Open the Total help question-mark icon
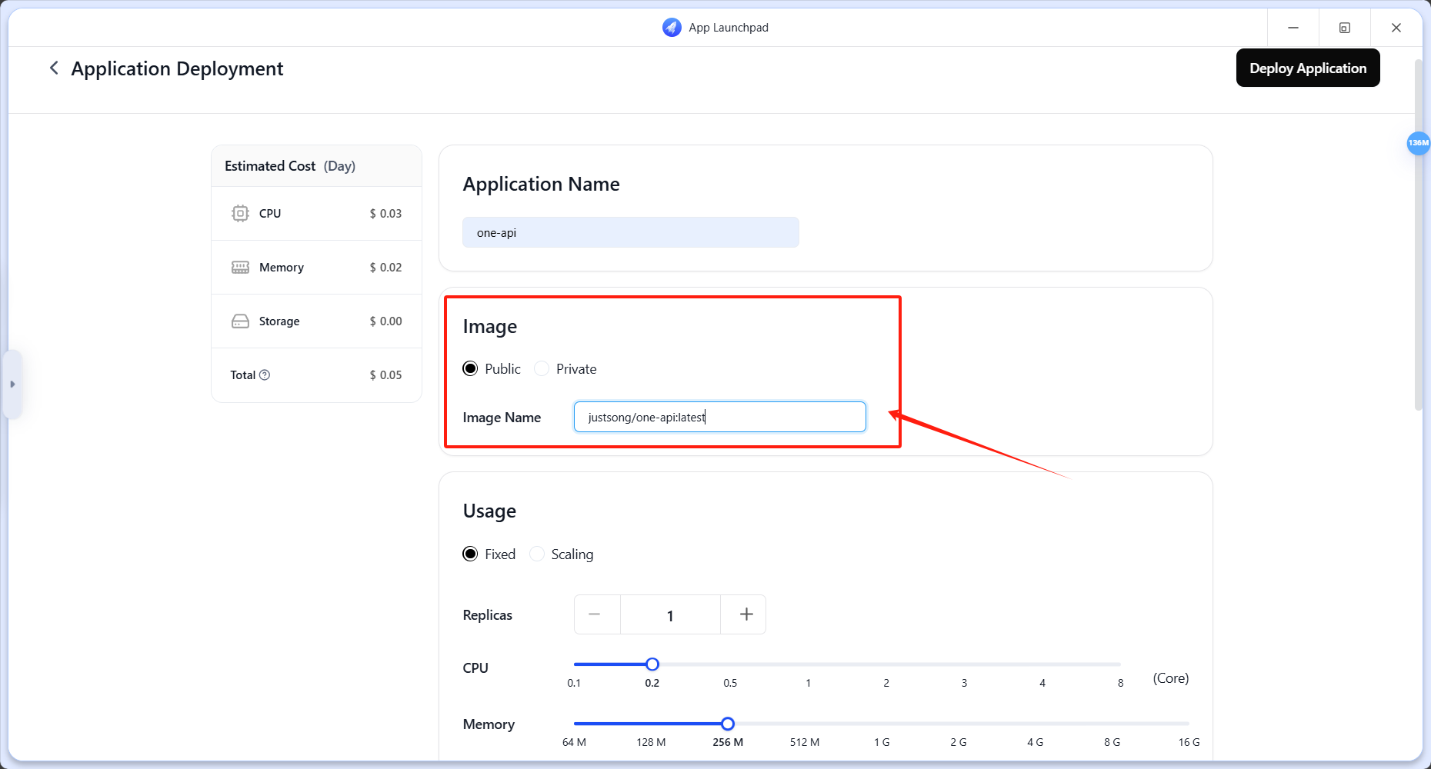 [265, 375]
